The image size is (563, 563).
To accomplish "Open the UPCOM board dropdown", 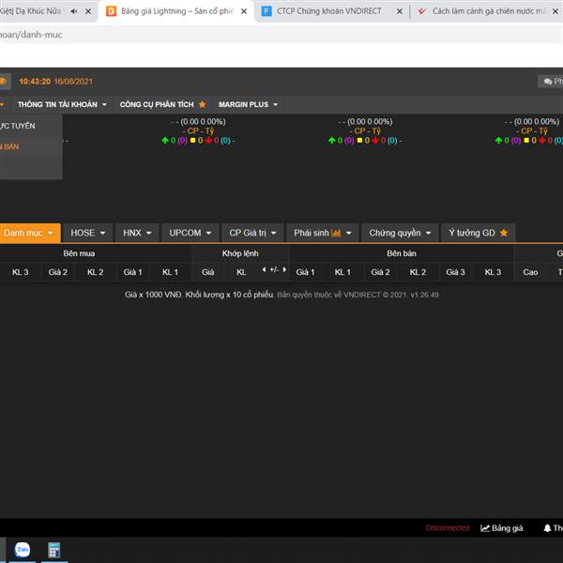I will pos(190,233).
